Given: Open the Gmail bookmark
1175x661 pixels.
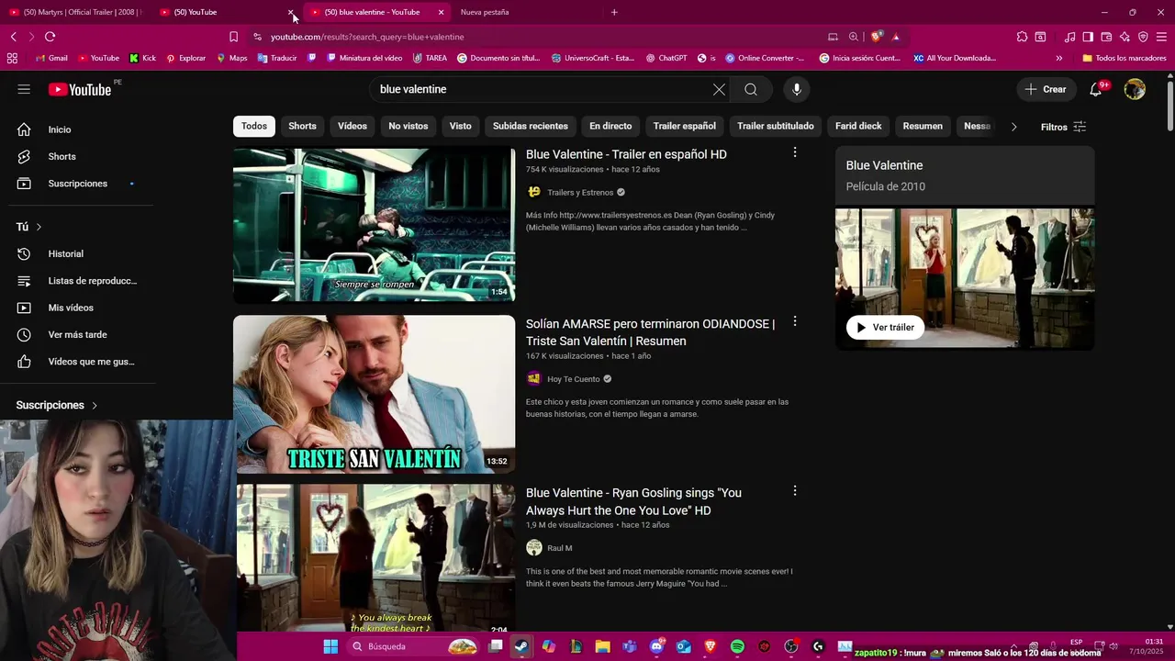Looking at the screenshot, I should [x=52, y=58].
